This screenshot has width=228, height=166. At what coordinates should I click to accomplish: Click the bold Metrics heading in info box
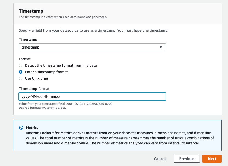(x=32, y=128)
